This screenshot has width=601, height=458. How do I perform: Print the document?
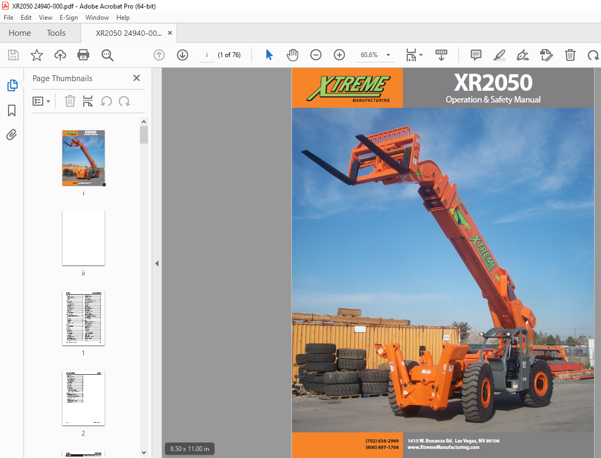83,55
